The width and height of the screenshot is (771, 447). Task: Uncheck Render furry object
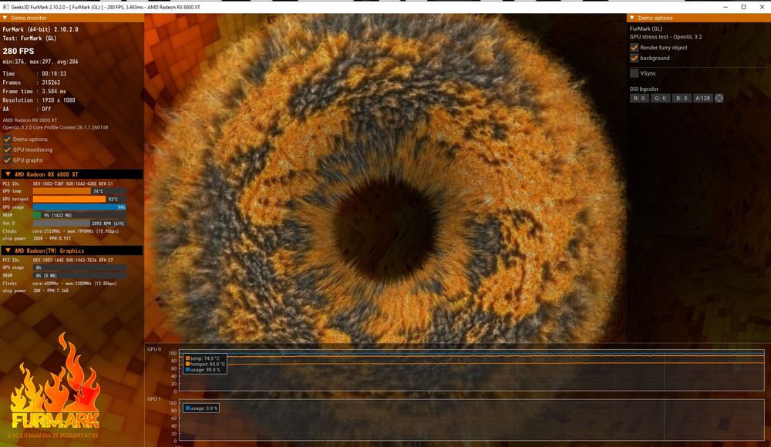click(635, 48)
